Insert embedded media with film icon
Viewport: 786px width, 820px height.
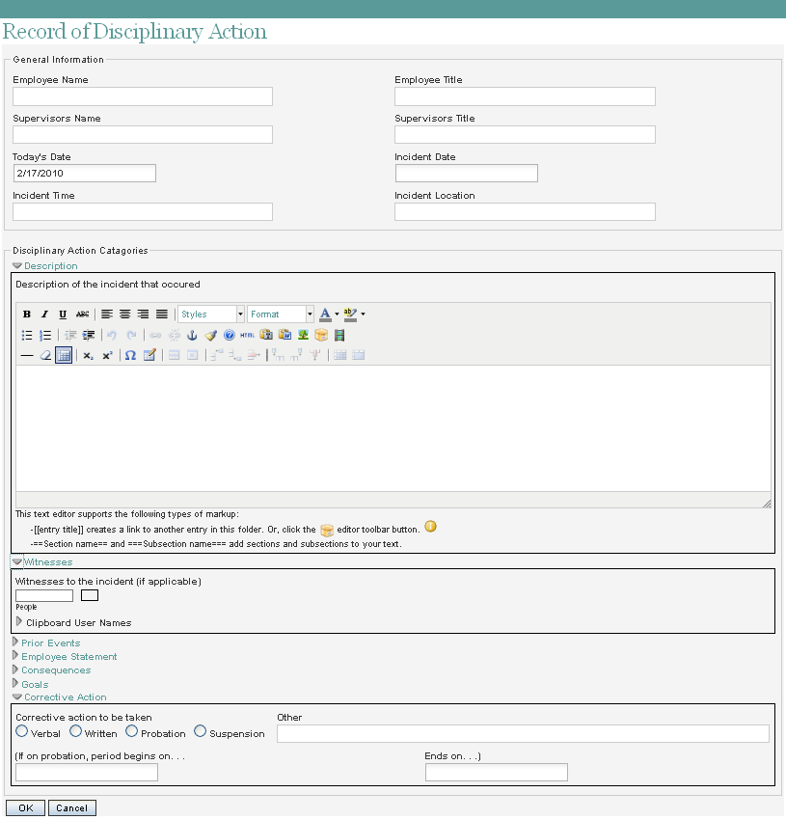[339, 335]
